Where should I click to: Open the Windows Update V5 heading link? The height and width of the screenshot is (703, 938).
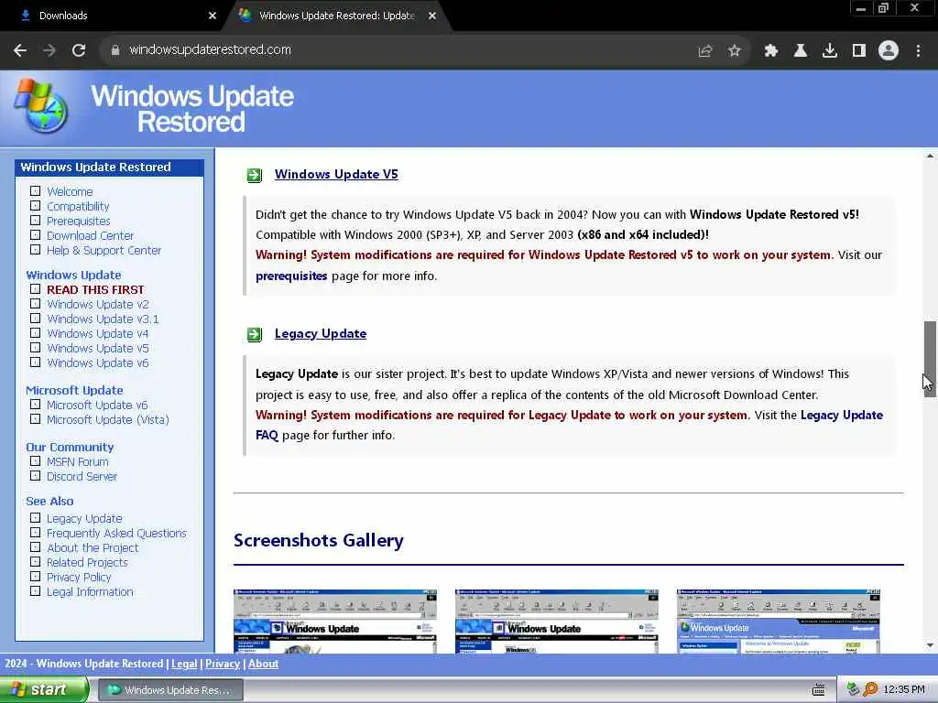pos(336,174)
